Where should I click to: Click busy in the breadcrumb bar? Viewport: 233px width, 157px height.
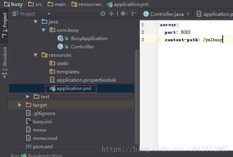pyautogui.click(x=13, y=4)
